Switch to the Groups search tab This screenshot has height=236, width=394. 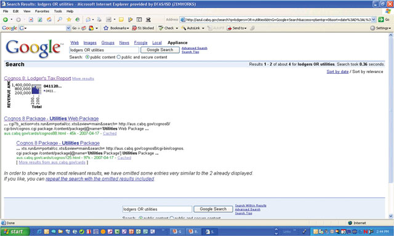coord(108,43)
